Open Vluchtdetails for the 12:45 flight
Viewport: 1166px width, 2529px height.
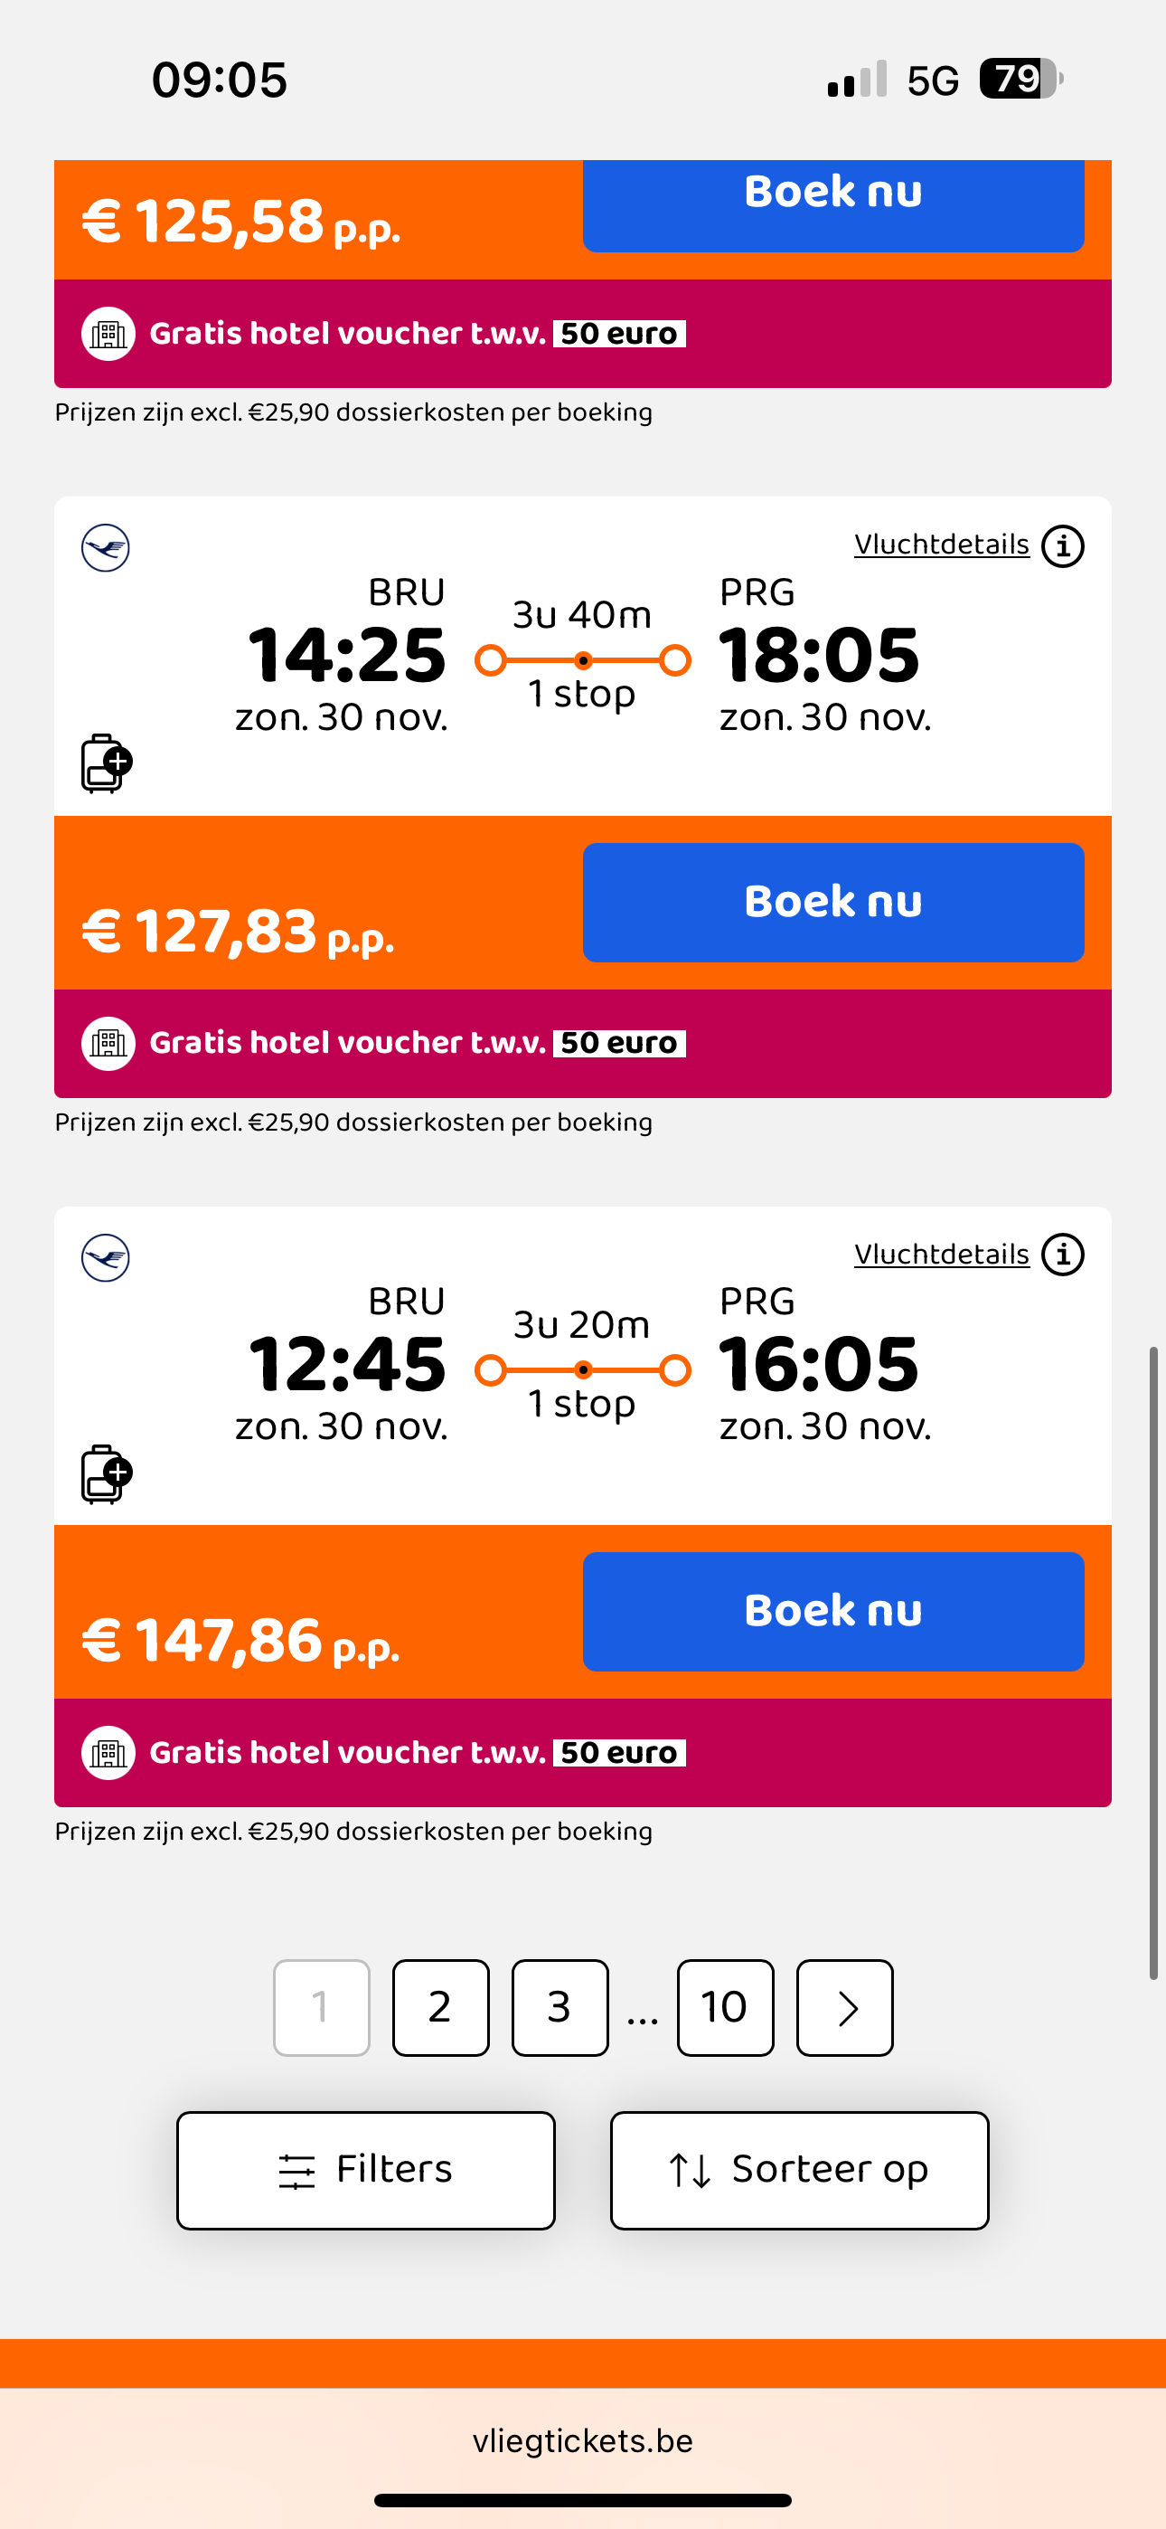point(940,1255)
